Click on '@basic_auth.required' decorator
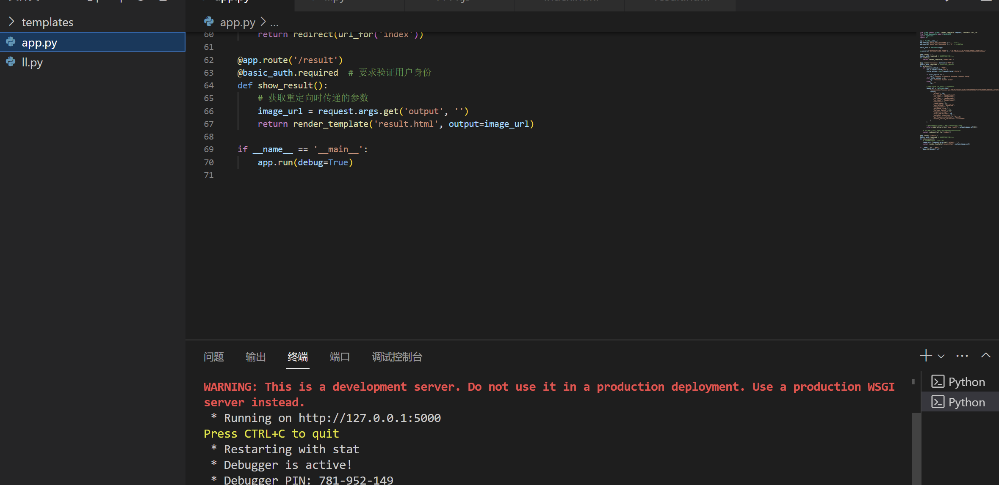This screenshot has height=485, width=999. point(288,73)
